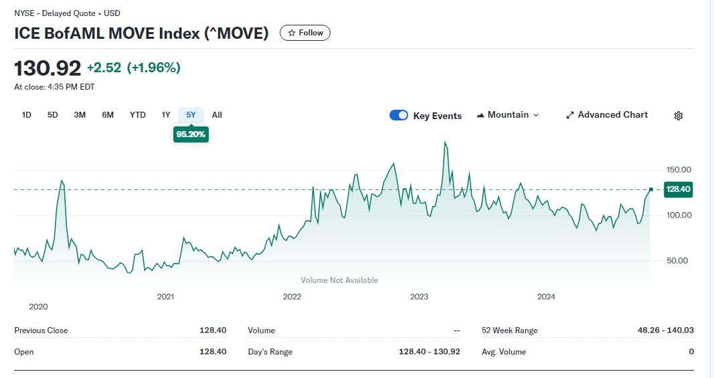Click the 95.20% performance badge
Image resolution: width=714 pixels, height=378 pixels.
click(x=191, y=134)
